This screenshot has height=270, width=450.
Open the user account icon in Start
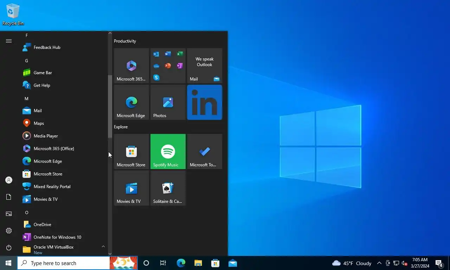click(x=9, y=180)
